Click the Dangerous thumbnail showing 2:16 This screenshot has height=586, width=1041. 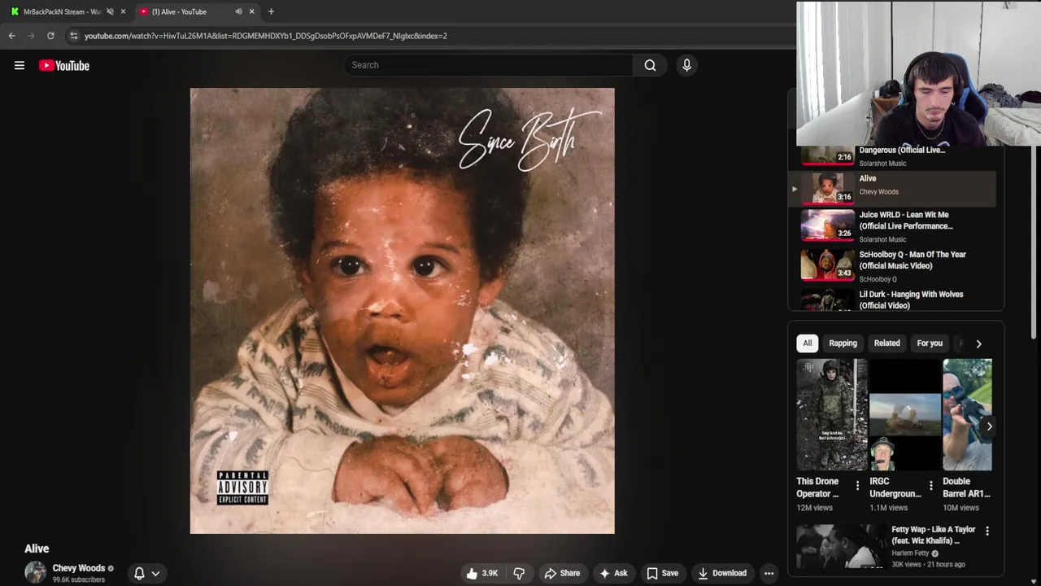coord(827,155)
